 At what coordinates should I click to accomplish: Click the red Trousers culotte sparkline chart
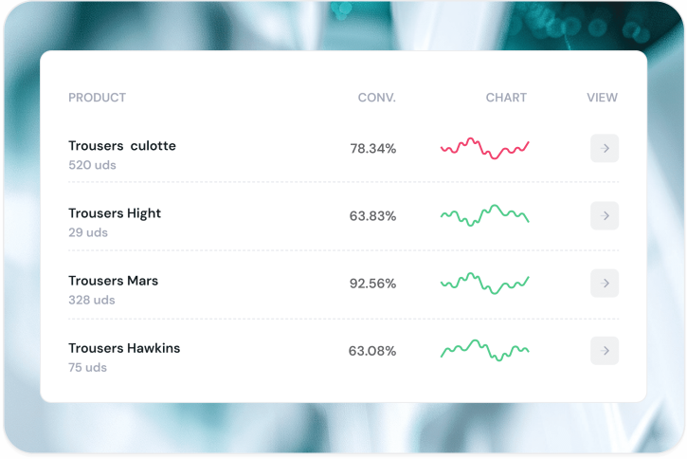pyautogui.click(x=484, y=148)
